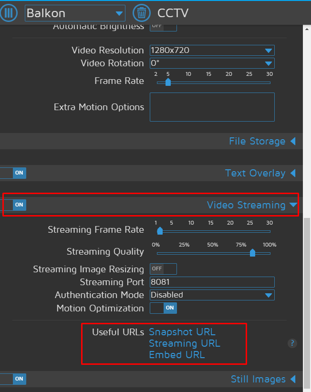Click the settings panel icon at top-left
Screen dimensions: 311x392
[9, 13]
